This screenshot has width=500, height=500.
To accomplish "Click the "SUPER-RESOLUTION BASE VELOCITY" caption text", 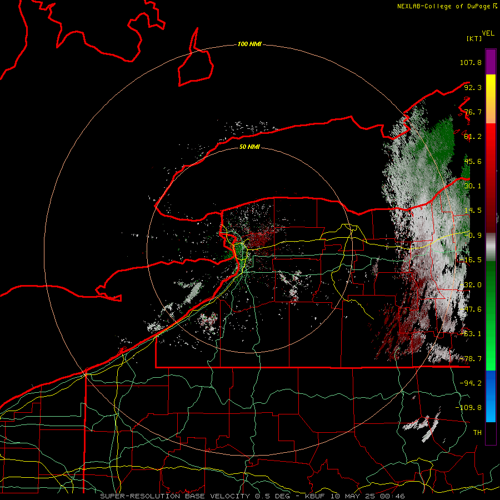I will pyautogui.click(x=175, y=496).
